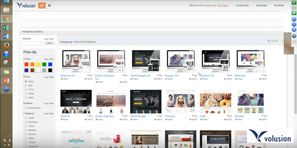Open Firefox from the taskbar
The width and height of the screenshot is (297, 148).
[6, 45]
